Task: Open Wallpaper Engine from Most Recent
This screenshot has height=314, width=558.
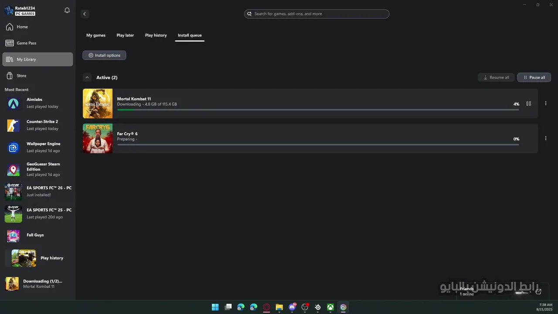Action: [x=37, y=147]
